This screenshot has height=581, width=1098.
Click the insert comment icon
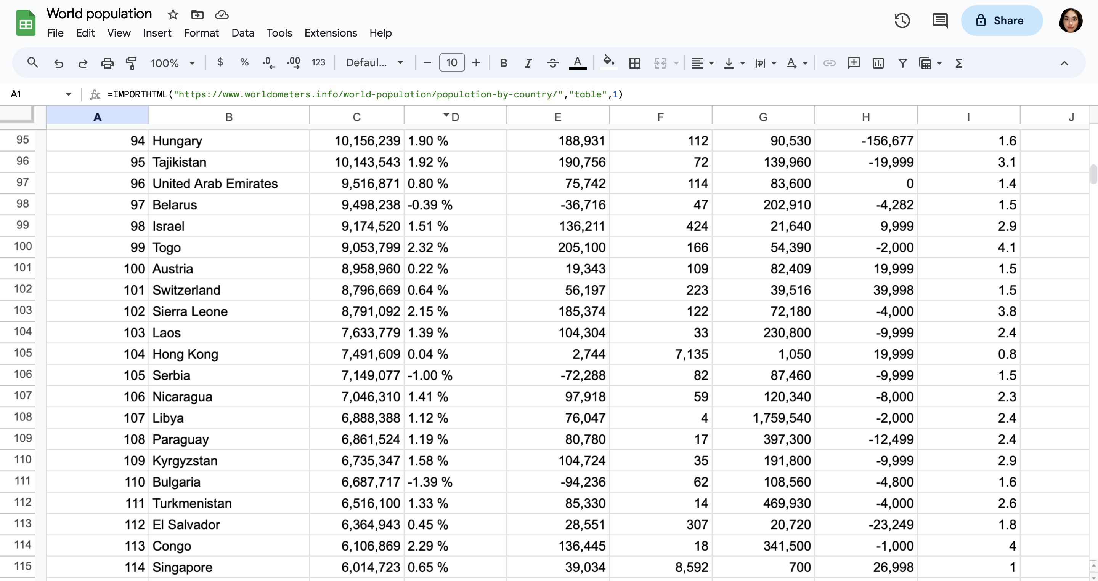click(854, 63)
